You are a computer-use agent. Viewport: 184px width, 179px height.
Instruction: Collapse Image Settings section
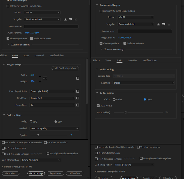tap(4, 65)
